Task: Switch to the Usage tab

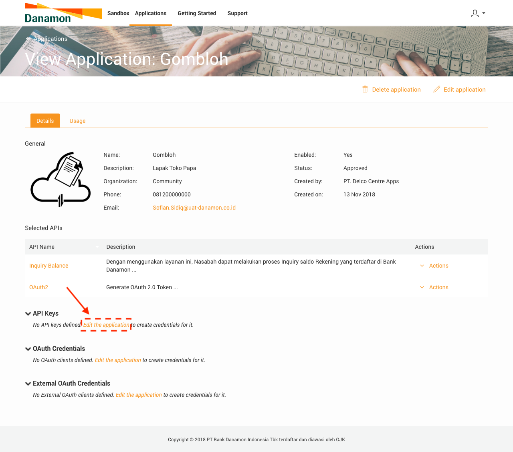Action: (77, 121)
